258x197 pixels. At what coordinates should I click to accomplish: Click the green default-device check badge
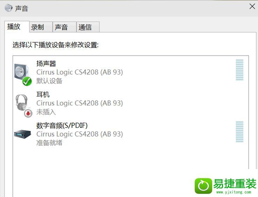coord(27,81)
